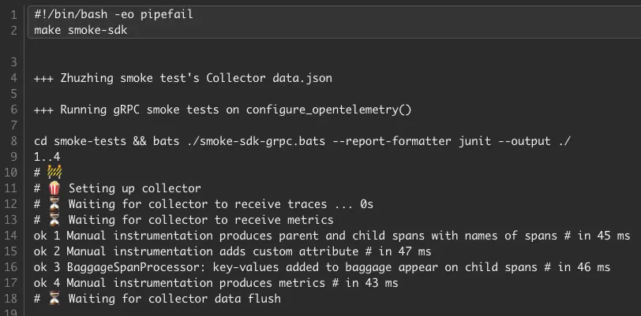Click the '#!/bin/bash -eo pipefail' shebang line

[113, 14]
